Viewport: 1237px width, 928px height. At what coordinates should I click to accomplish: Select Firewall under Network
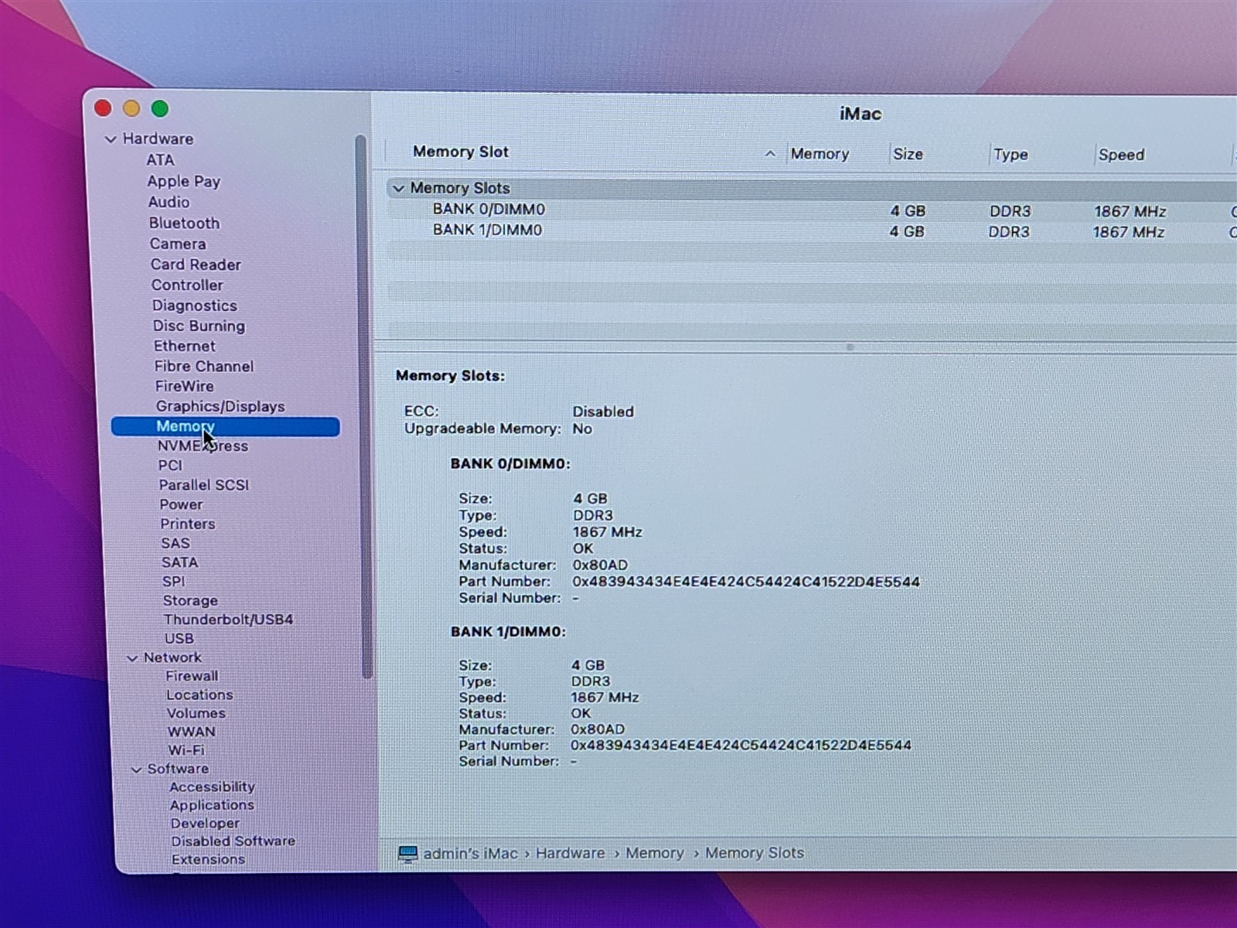(192, 676)
